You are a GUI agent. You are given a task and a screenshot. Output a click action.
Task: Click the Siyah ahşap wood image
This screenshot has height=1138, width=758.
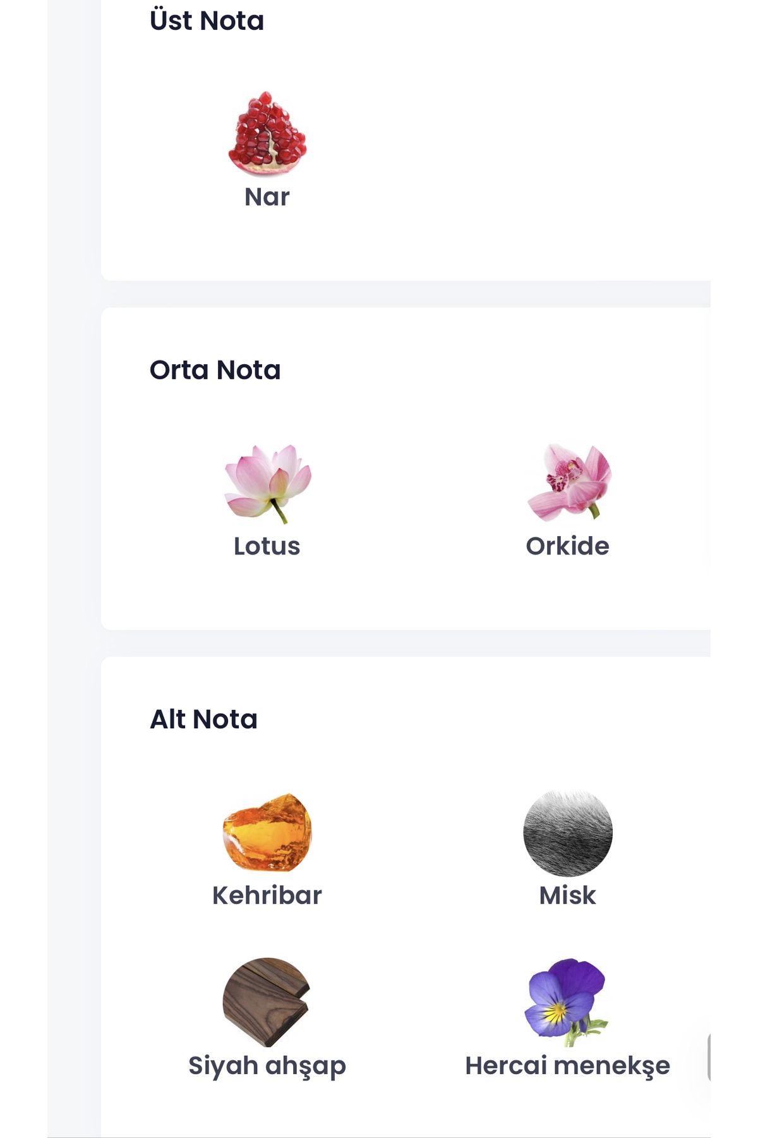[267, 1002]
